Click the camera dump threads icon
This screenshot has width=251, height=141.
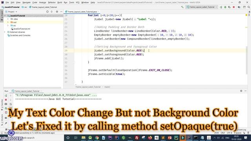(6, 104)
